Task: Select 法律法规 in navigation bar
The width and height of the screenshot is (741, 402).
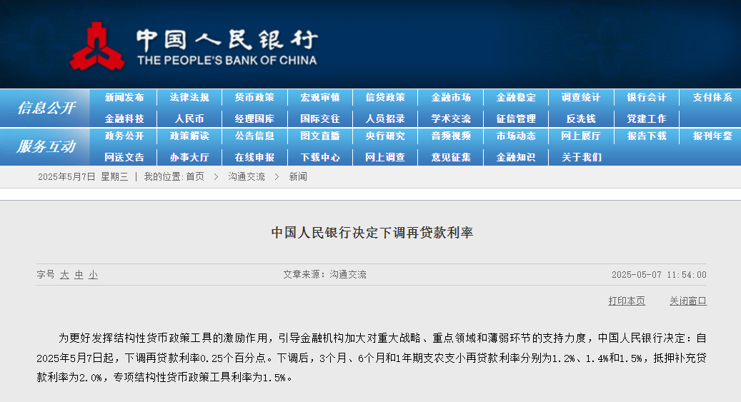Action: pyautogui.click(x=189, y=98)
